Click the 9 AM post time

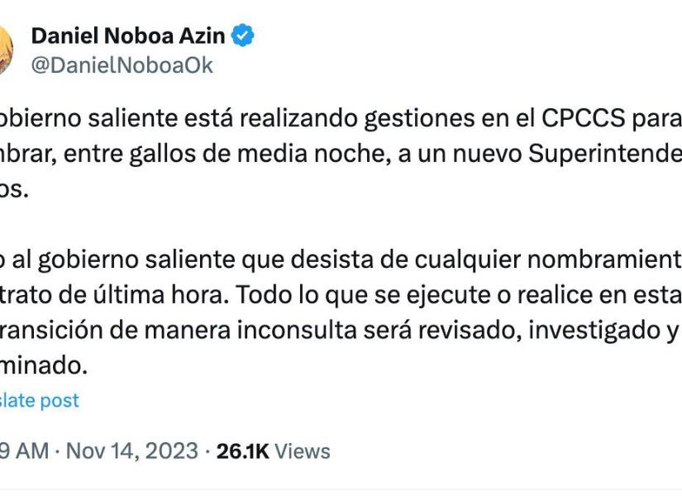tap(25, 451)
